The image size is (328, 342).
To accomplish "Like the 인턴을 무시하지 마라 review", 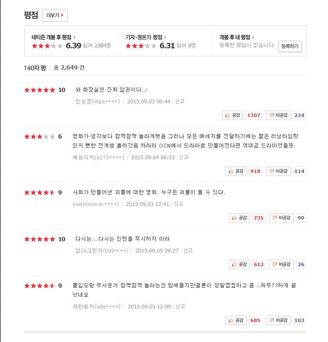I will point(239,264).
